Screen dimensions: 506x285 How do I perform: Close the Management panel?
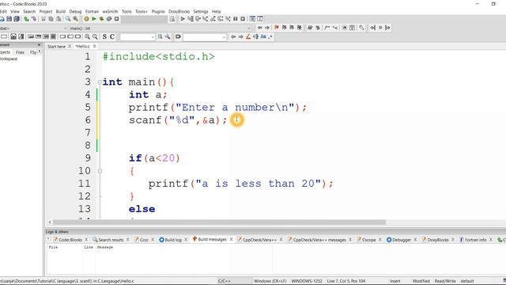[x=39, y=45]
